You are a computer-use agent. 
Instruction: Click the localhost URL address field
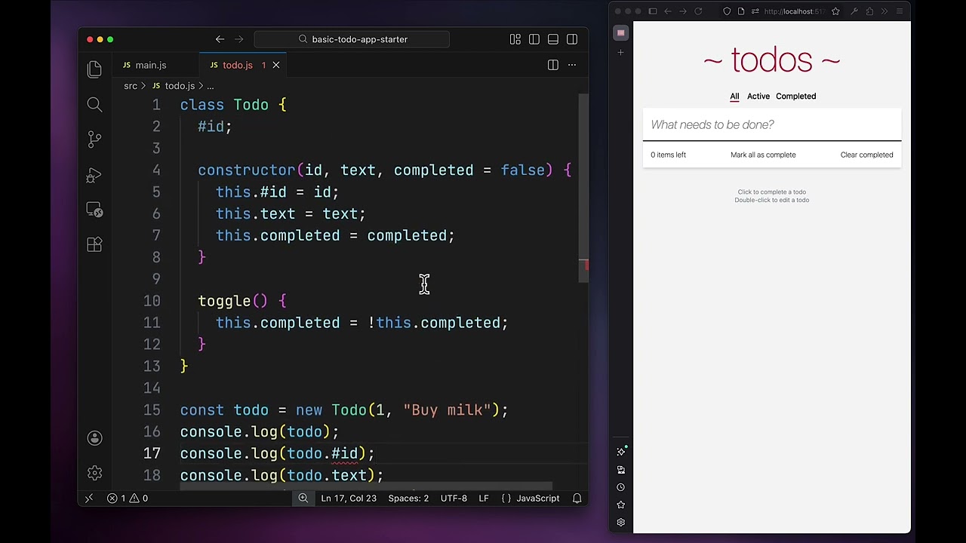794,11
